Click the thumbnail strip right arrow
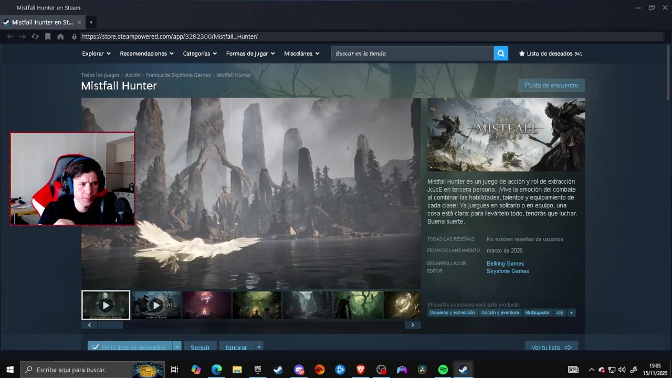The width and height of the screenshot is (672, 378). click(413, 325)
